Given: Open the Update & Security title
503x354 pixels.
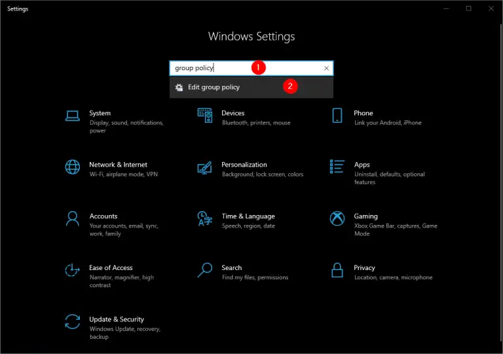Looking at the screenshot, I should coord(117,319).
